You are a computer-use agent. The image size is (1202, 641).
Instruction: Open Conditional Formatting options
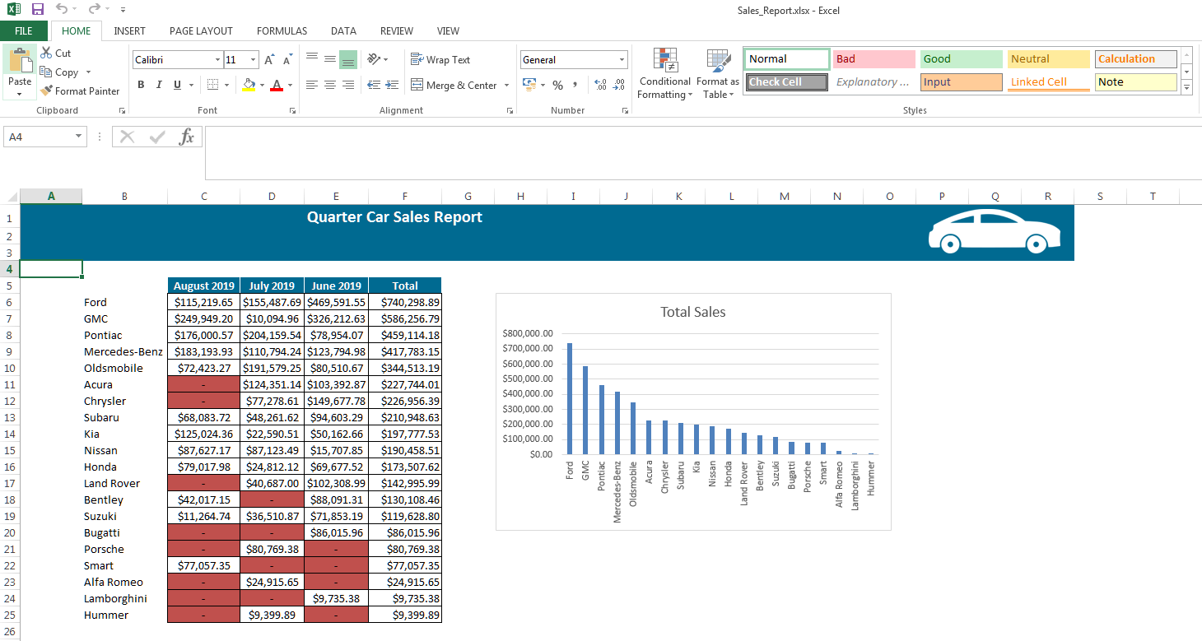click(x=664, y=74)
